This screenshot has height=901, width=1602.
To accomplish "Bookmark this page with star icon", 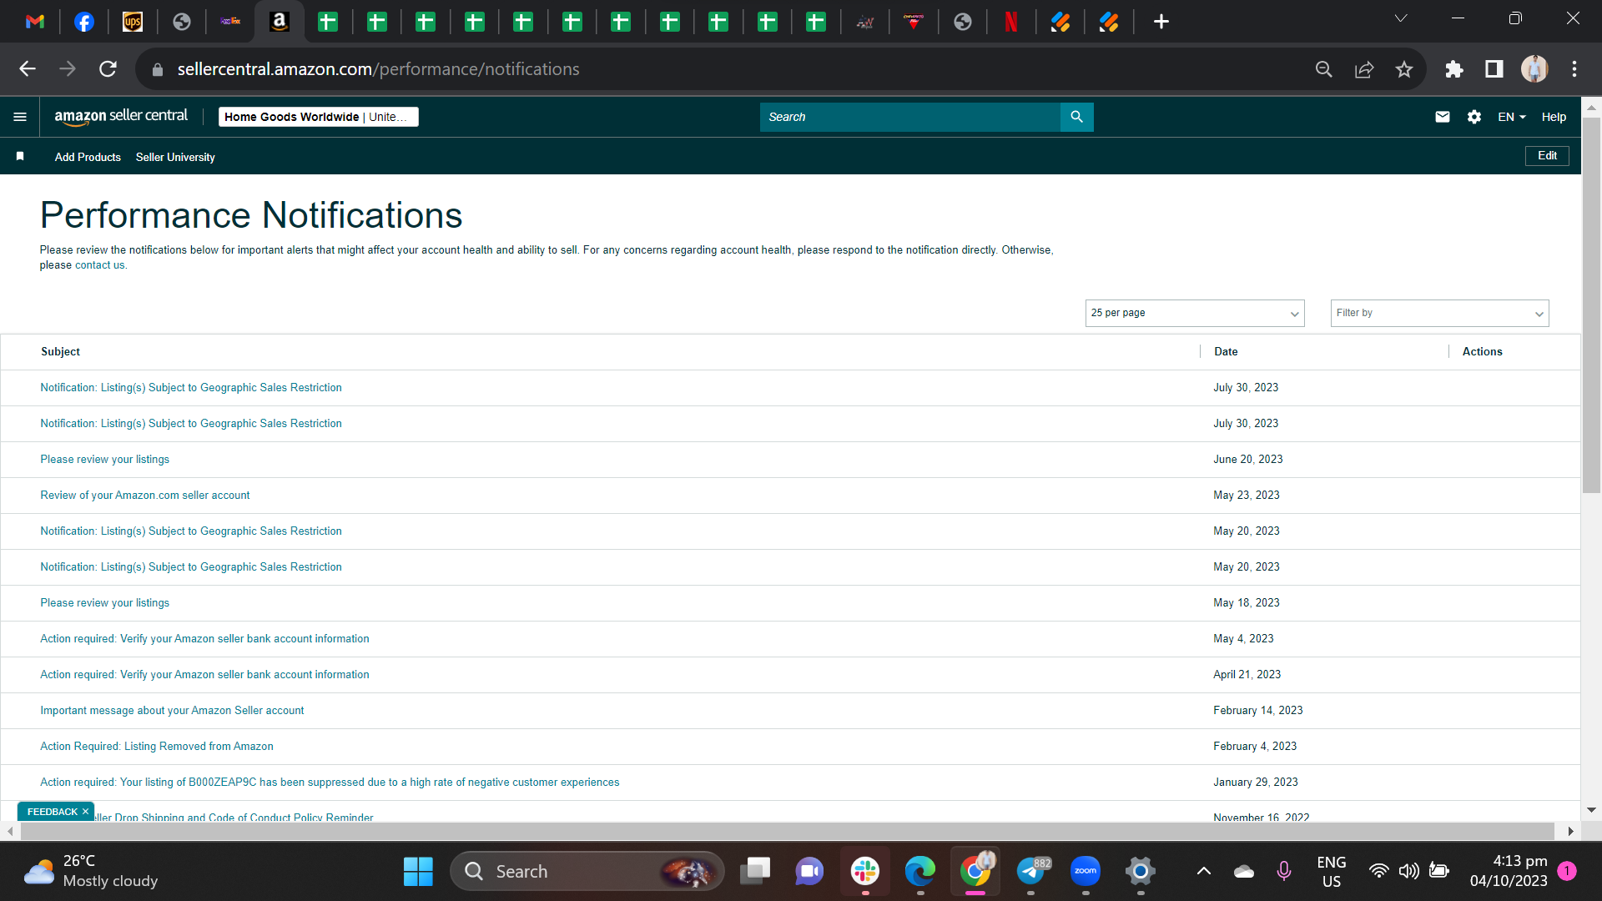I will tap(1404, 69).
